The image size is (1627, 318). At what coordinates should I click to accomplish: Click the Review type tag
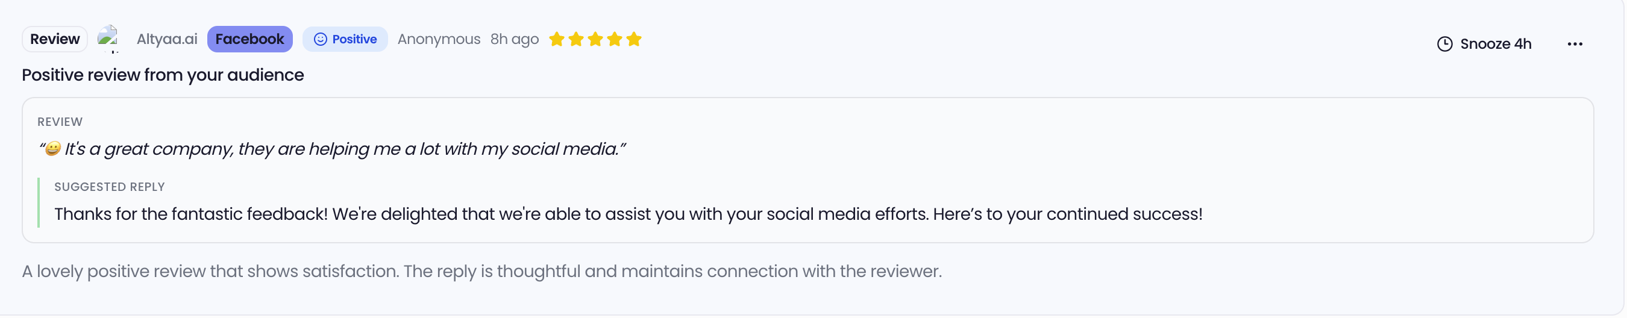point(55,39)
